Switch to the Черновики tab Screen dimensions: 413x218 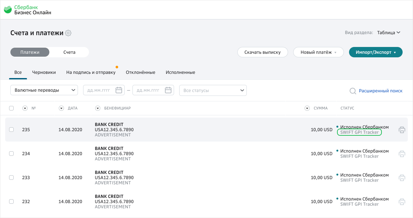44,72
